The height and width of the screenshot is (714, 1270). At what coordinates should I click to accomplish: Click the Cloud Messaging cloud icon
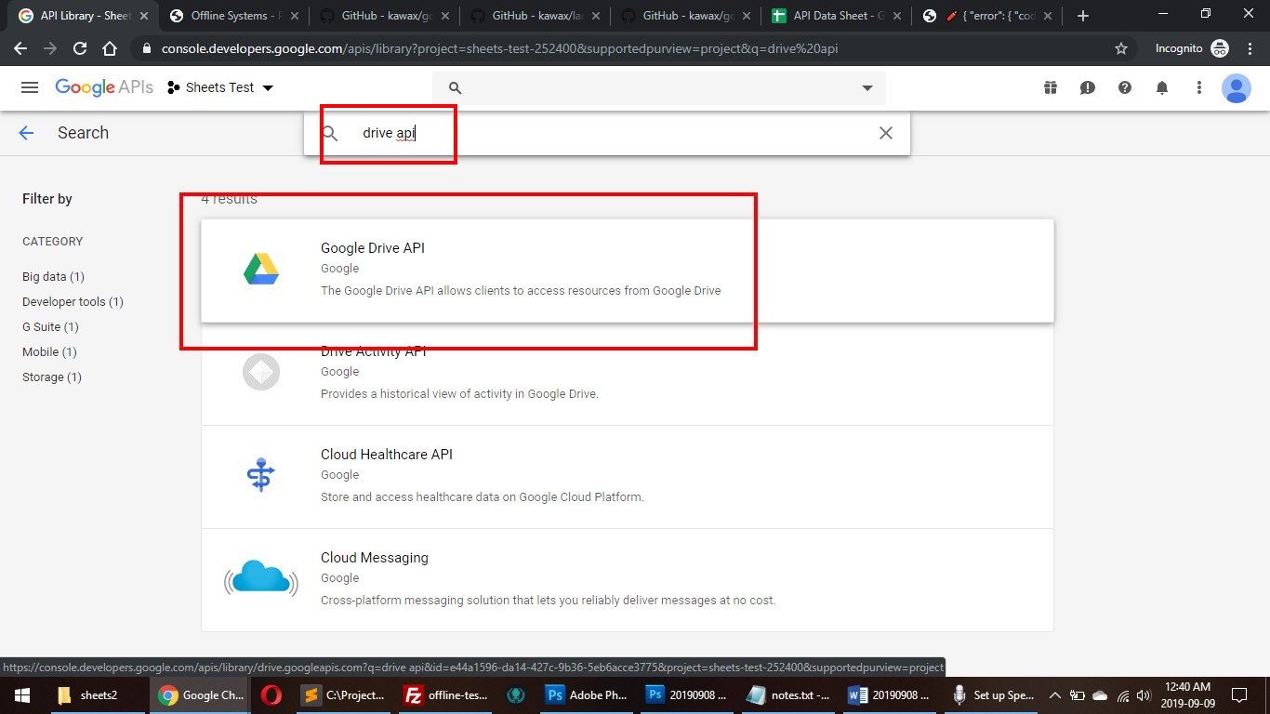[x=261, y=578]
